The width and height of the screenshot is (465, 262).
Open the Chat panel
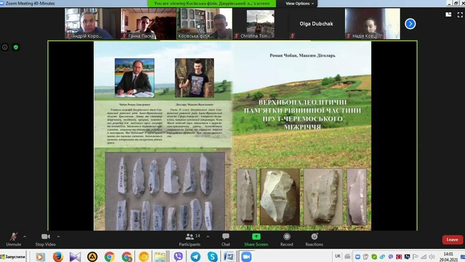tap(226, 239)
